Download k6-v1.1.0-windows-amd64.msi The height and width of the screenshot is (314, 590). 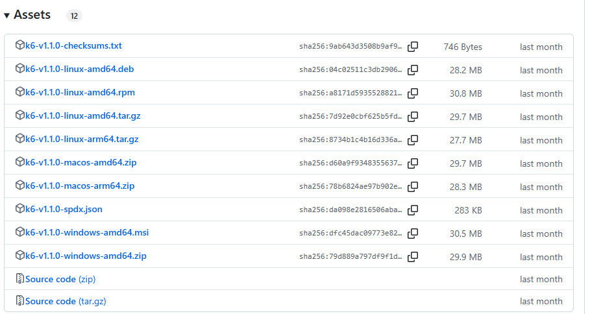(x=87, y=232)
